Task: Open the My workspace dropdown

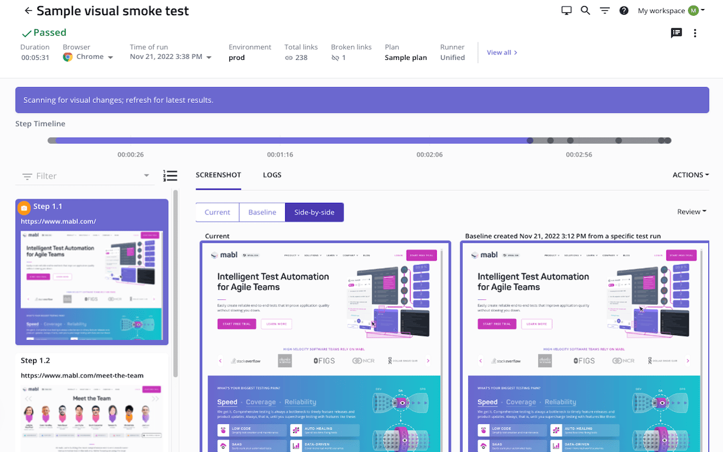Action: pyautogui.click(x=671, y=10)
